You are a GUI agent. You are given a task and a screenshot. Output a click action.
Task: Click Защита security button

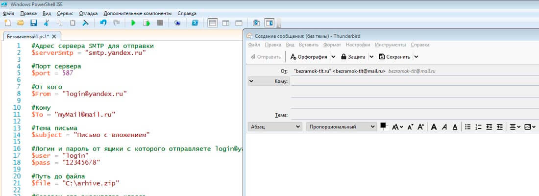[353, 57]
